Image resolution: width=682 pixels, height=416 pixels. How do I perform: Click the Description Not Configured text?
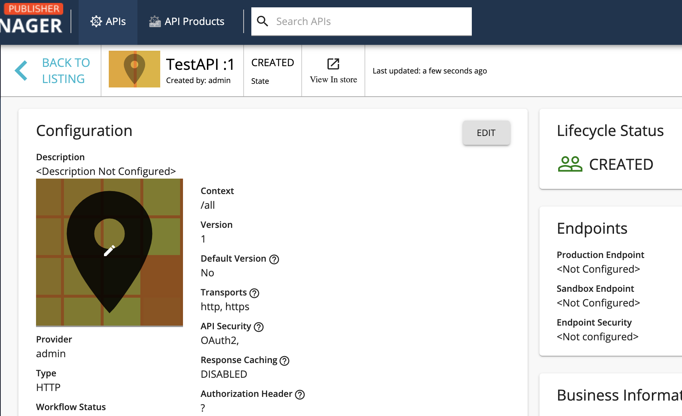point(106,171)
